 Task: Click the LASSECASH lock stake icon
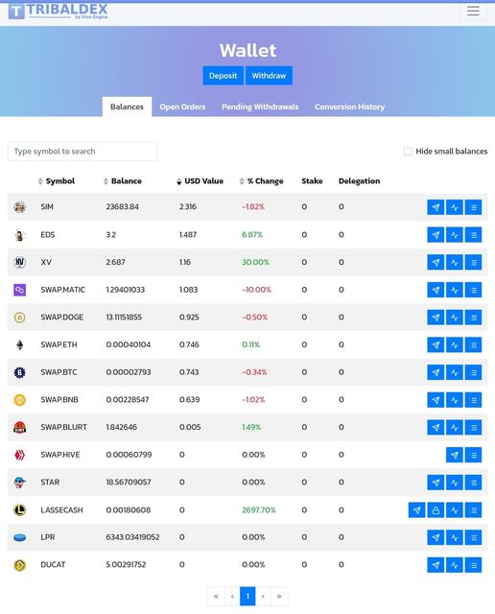pyautogui.click(x=436, y=510)
